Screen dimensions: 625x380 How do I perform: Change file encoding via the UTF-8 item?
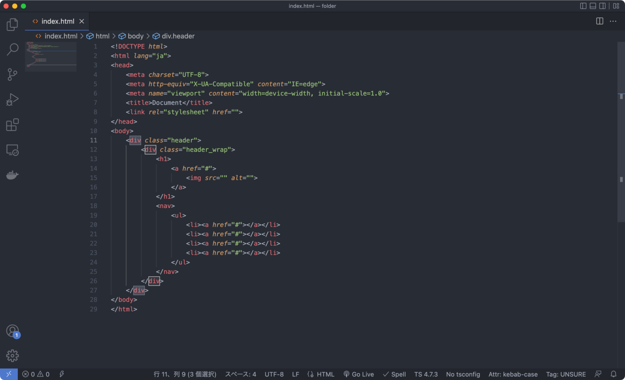274,374
